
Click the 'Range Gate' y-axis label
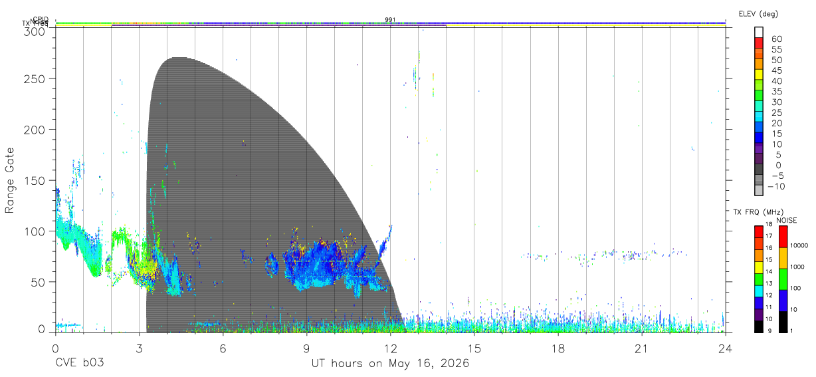click(11, 181)
